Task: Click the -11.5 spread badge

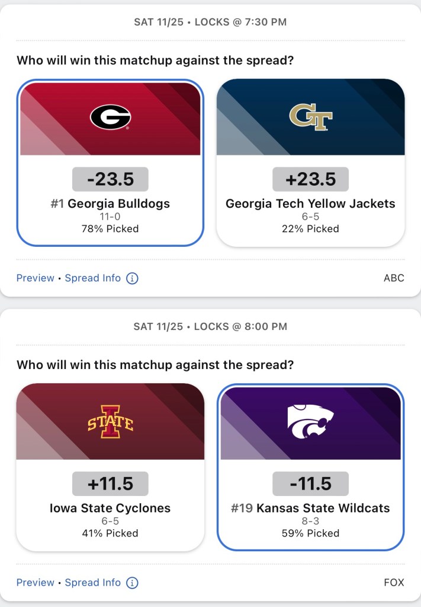Action: [310, 484]
